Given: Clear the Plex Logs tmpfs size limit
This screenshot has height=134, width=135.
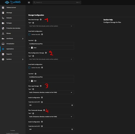Looking at the screenshot, I should click(72, 105).
